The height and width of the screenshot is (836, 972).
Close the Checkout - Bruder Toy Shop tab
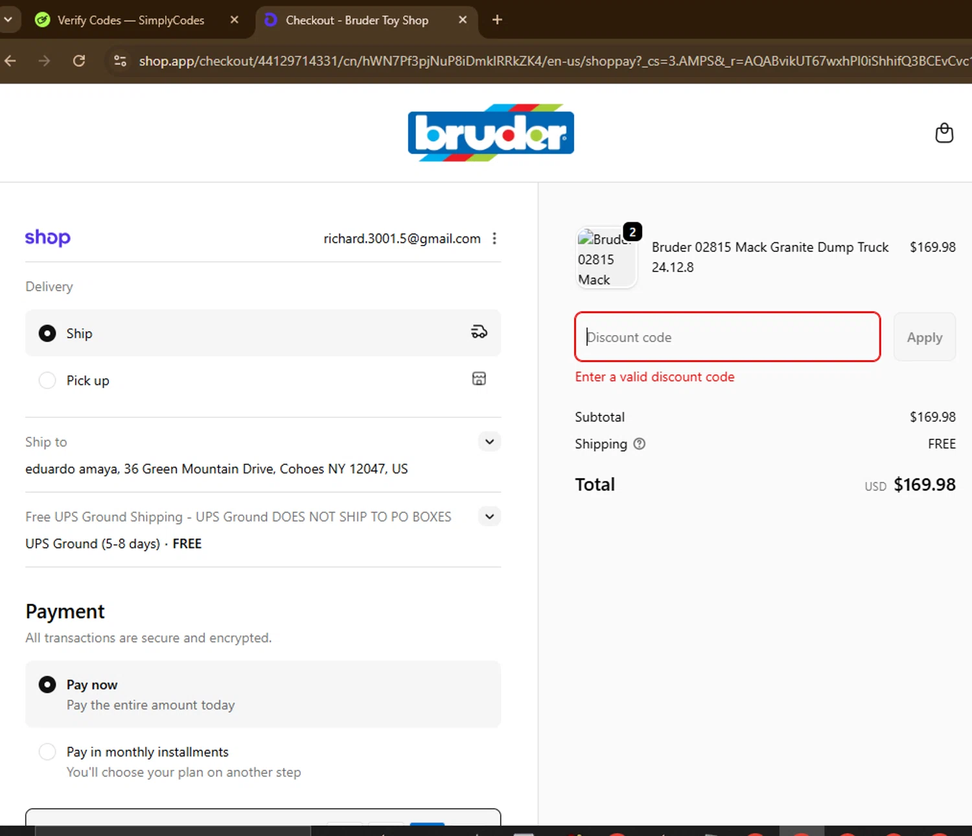pos(463,20)
